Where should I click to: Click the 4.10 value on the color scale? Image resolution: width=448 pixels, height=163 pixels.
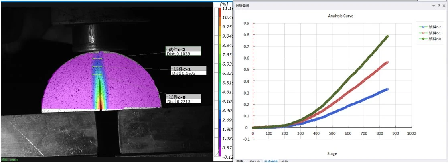227,101
